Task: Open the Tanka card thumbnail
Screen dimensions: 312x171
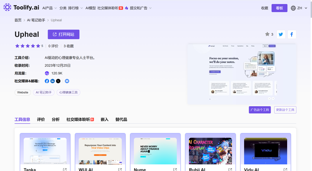Action: click(x=45, y=151)
